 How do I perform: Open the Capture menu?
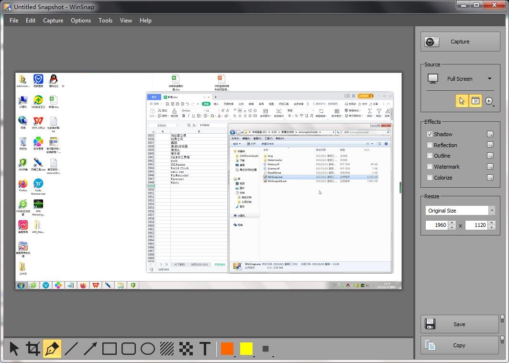[x=53, y=21]
